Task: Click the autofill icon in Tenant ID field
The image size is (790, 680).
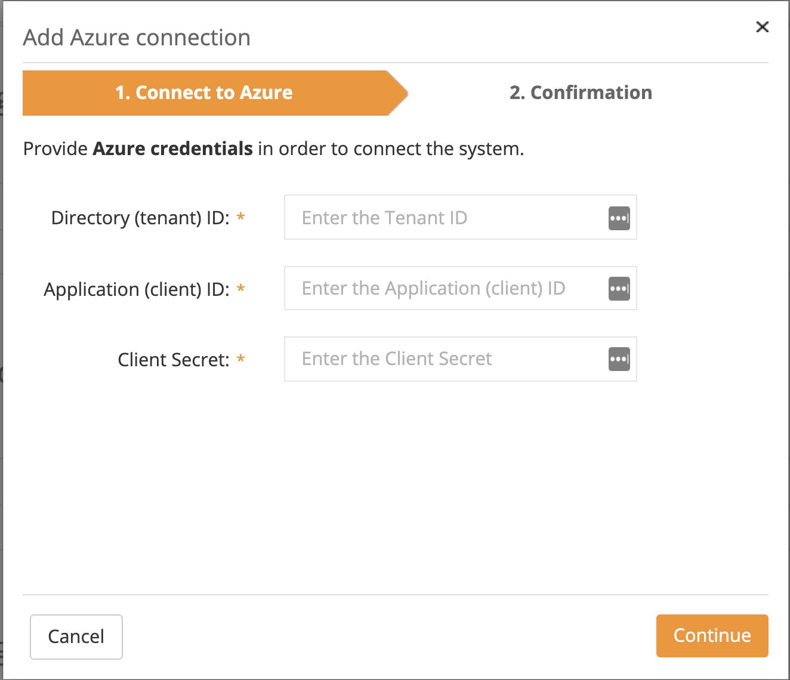Action: click(x=619, y=218)
